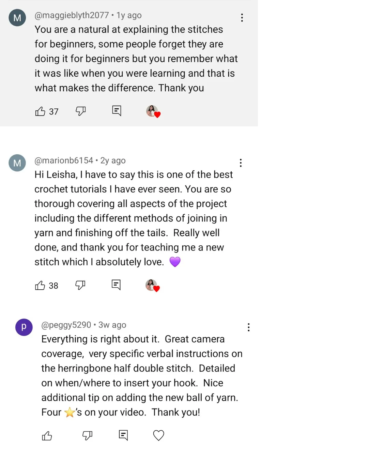Viewport: 368px width, 460px height.
Task: Click marionb6154's gray M avatar
Action: point(17,163)
